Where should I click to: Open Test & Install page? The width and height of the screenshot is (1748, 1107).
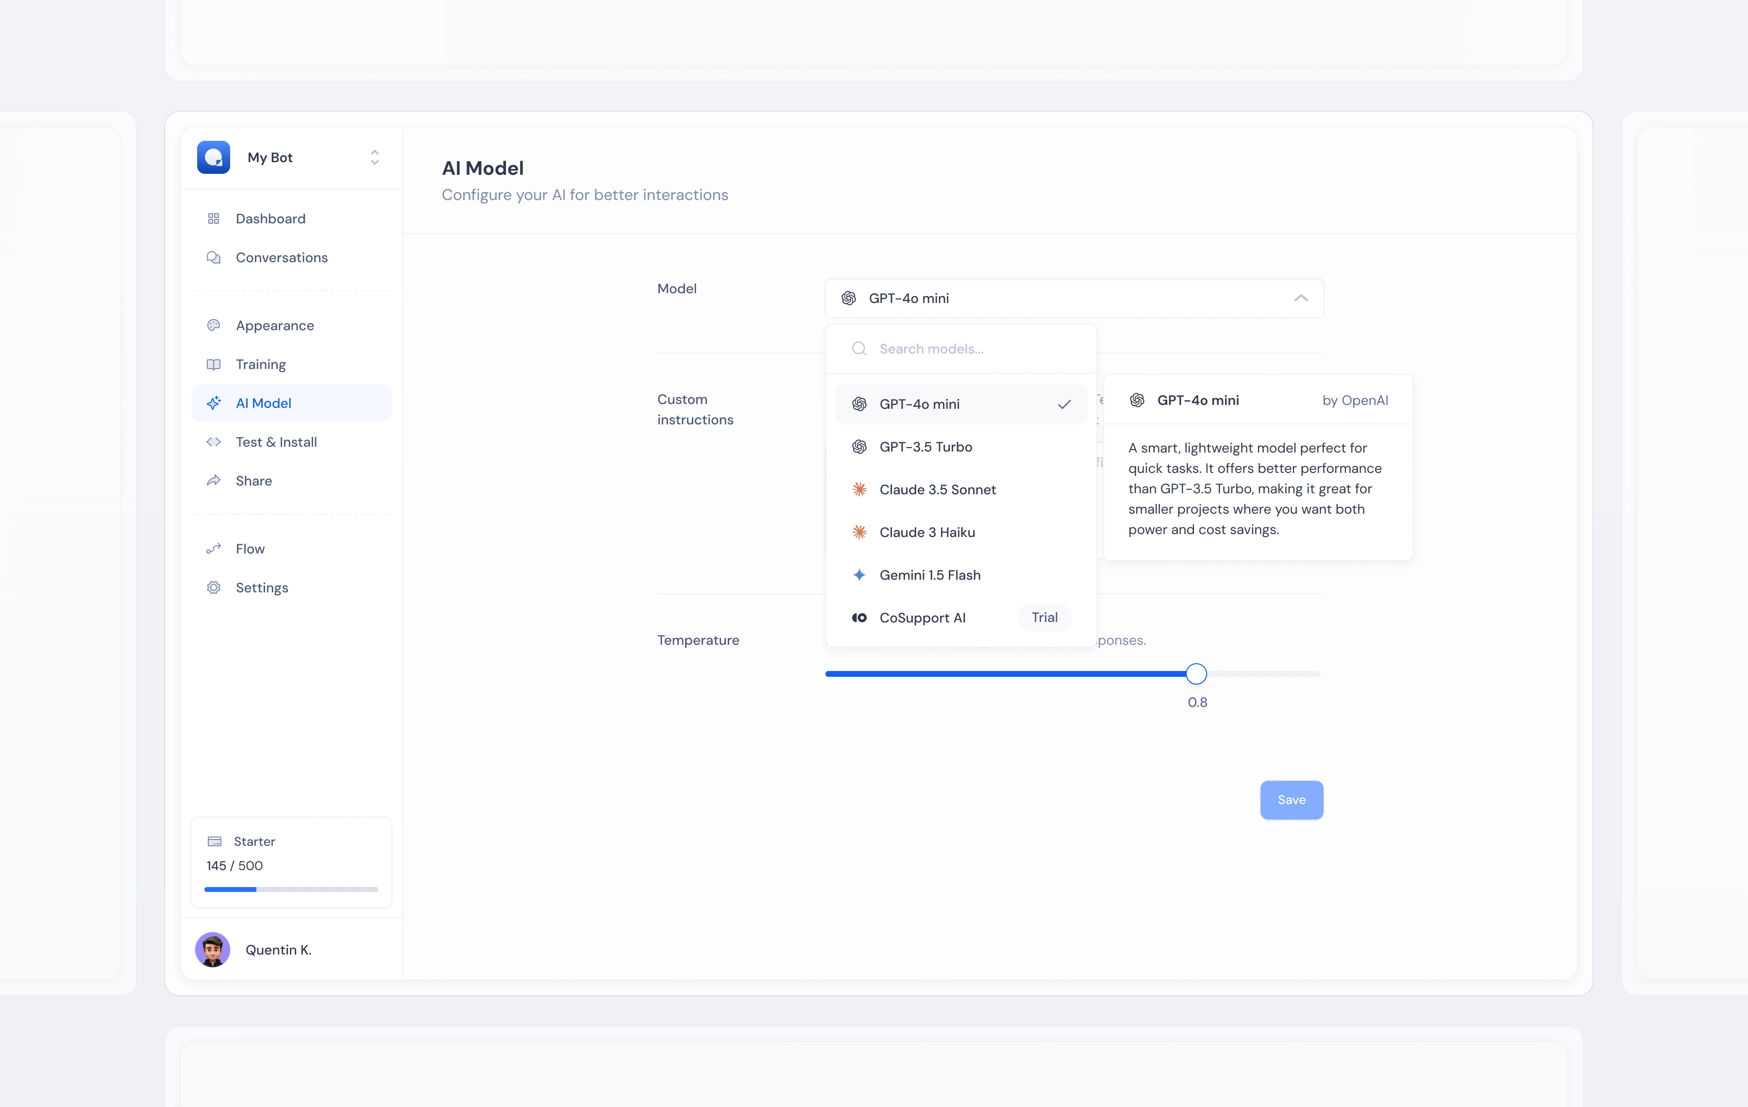click(x=291, y=442)
